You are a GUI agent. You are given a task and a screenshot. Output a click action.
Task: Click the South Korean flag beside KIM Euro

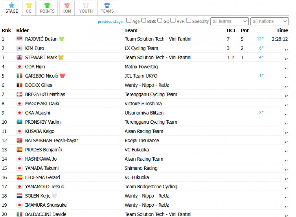coord(20,48)
